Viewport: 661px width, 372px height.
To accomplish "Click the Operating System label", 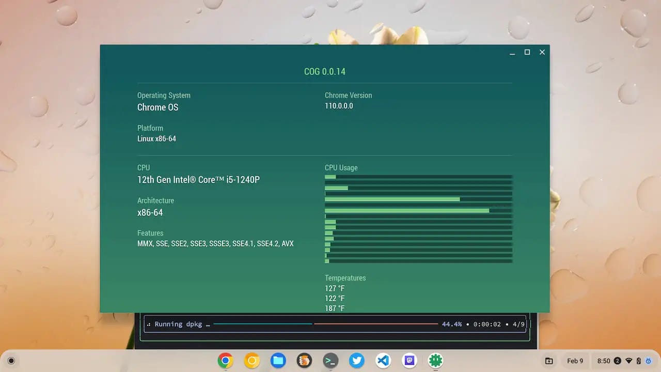I will click(x=164, y=95).
